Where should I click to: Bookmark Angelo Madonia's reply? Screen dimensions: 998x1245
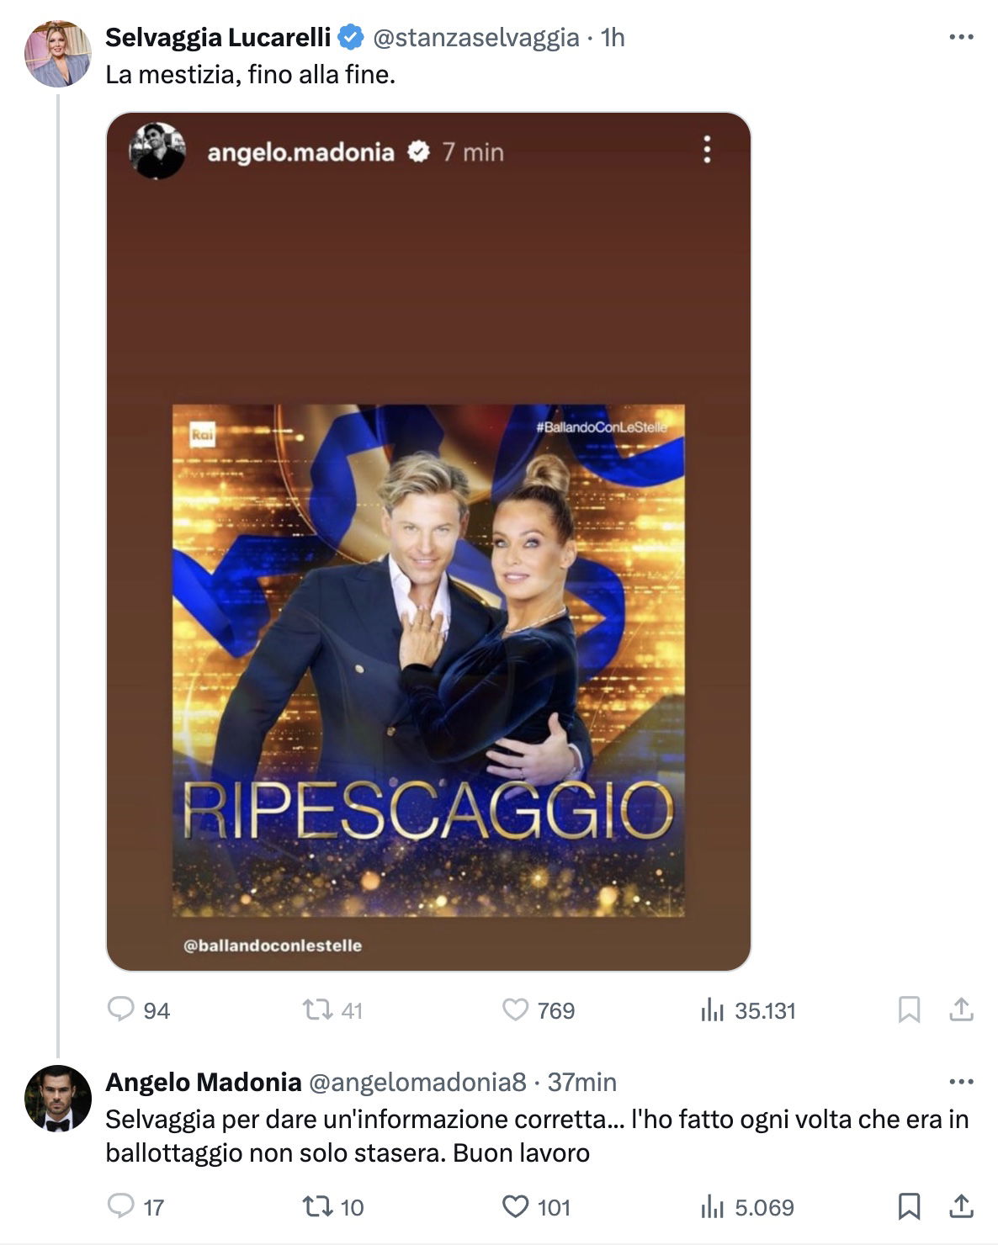click(909, 1207)
